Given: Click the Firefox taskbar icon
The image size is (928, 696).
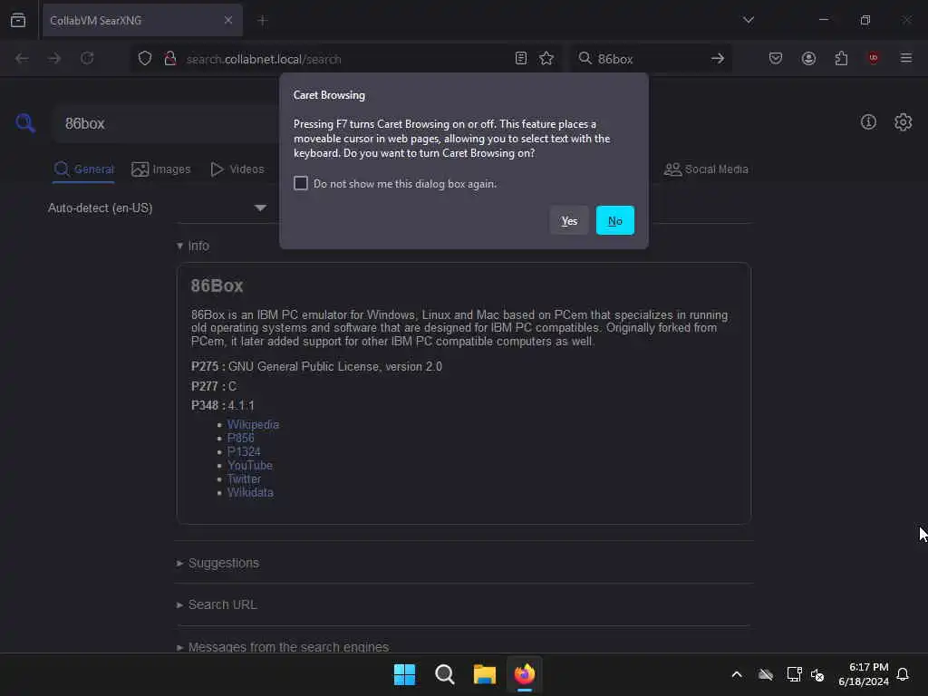Looking at the screenshot, I should 525,674.
